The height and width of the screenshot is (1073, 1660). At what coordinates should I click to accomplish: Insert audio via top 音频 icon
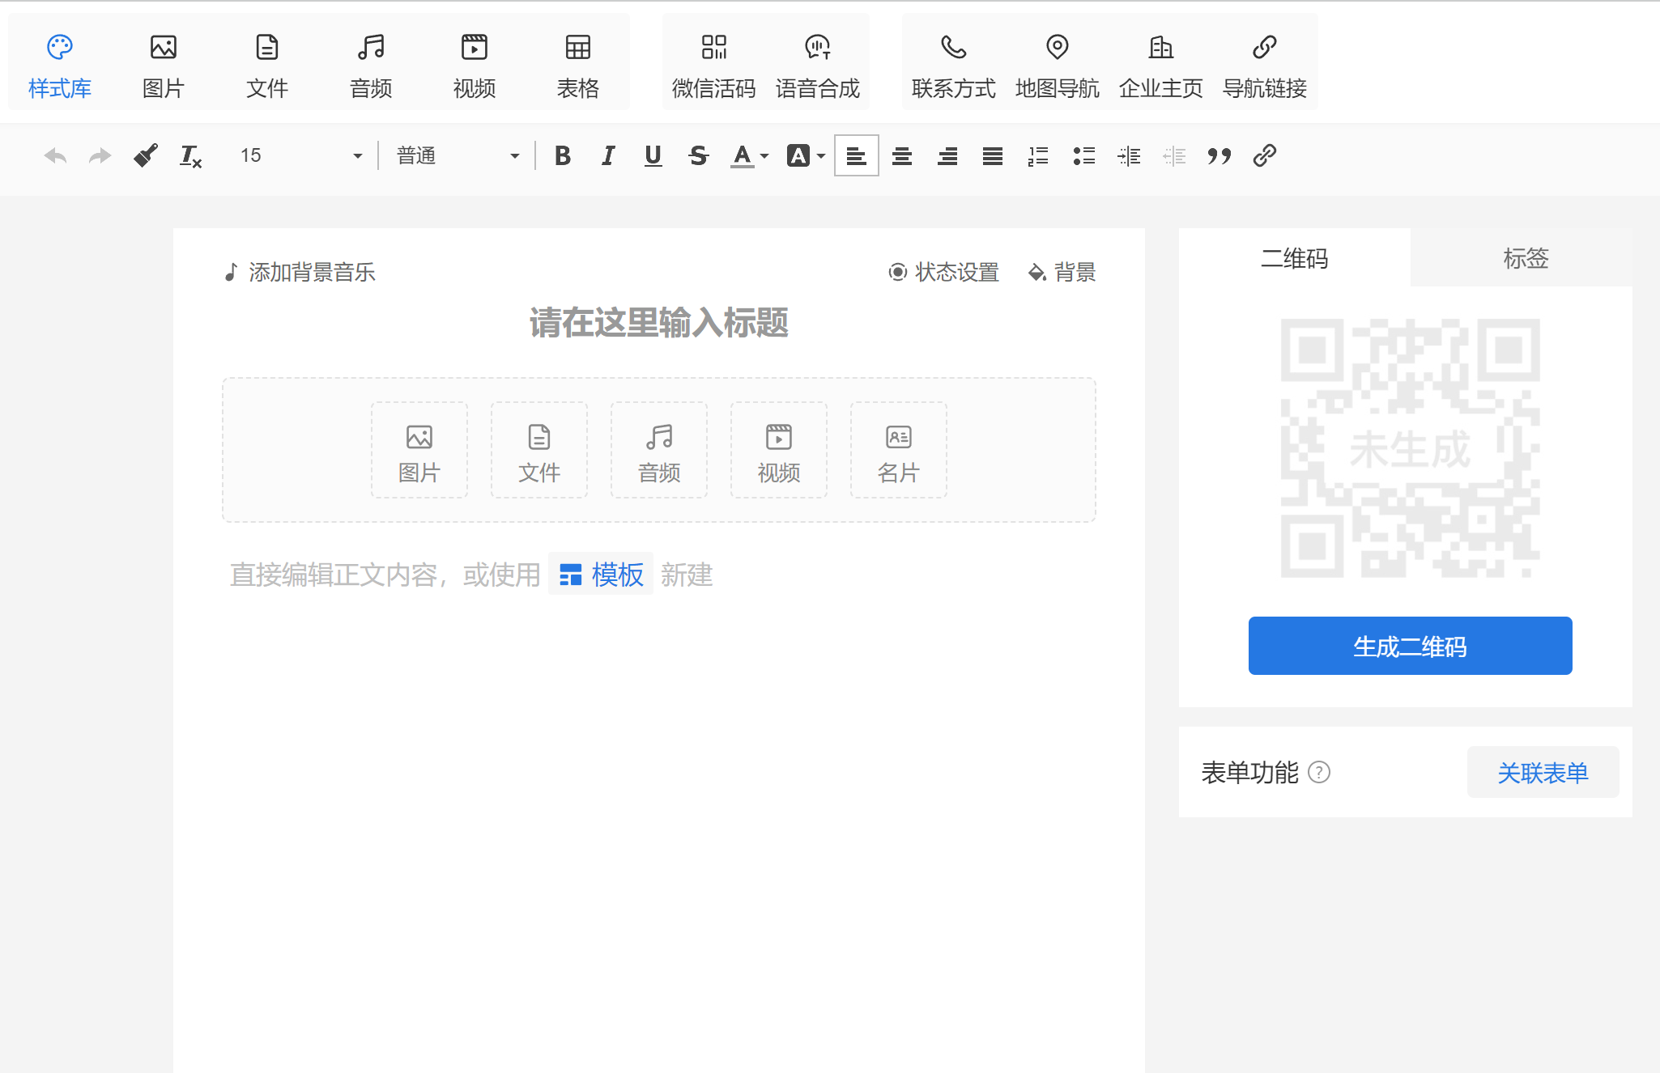[x=371, y=65]
